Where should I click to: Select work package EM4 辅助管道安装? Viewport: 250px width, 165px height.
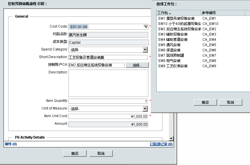[173, 40]
